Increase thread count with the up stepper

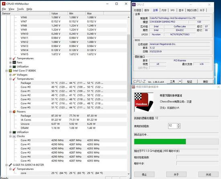pos(178,124)
